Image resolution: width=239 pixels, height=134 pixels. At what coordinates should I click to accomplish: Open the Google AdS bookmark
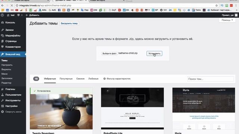[52, 10]
